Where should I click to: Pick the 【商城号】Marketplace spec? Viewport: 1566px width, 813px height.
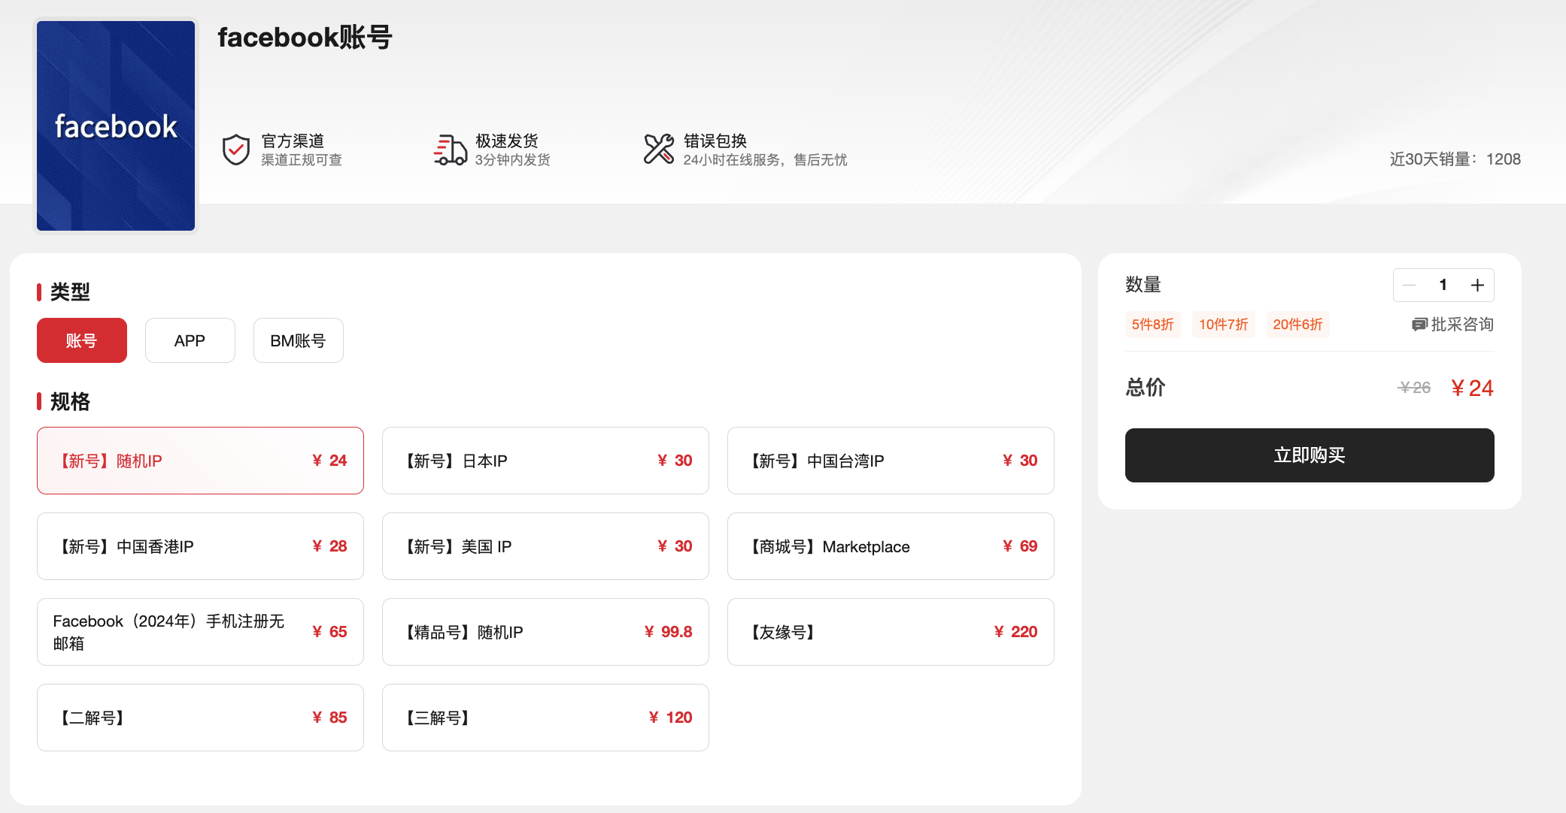point(891,546)
